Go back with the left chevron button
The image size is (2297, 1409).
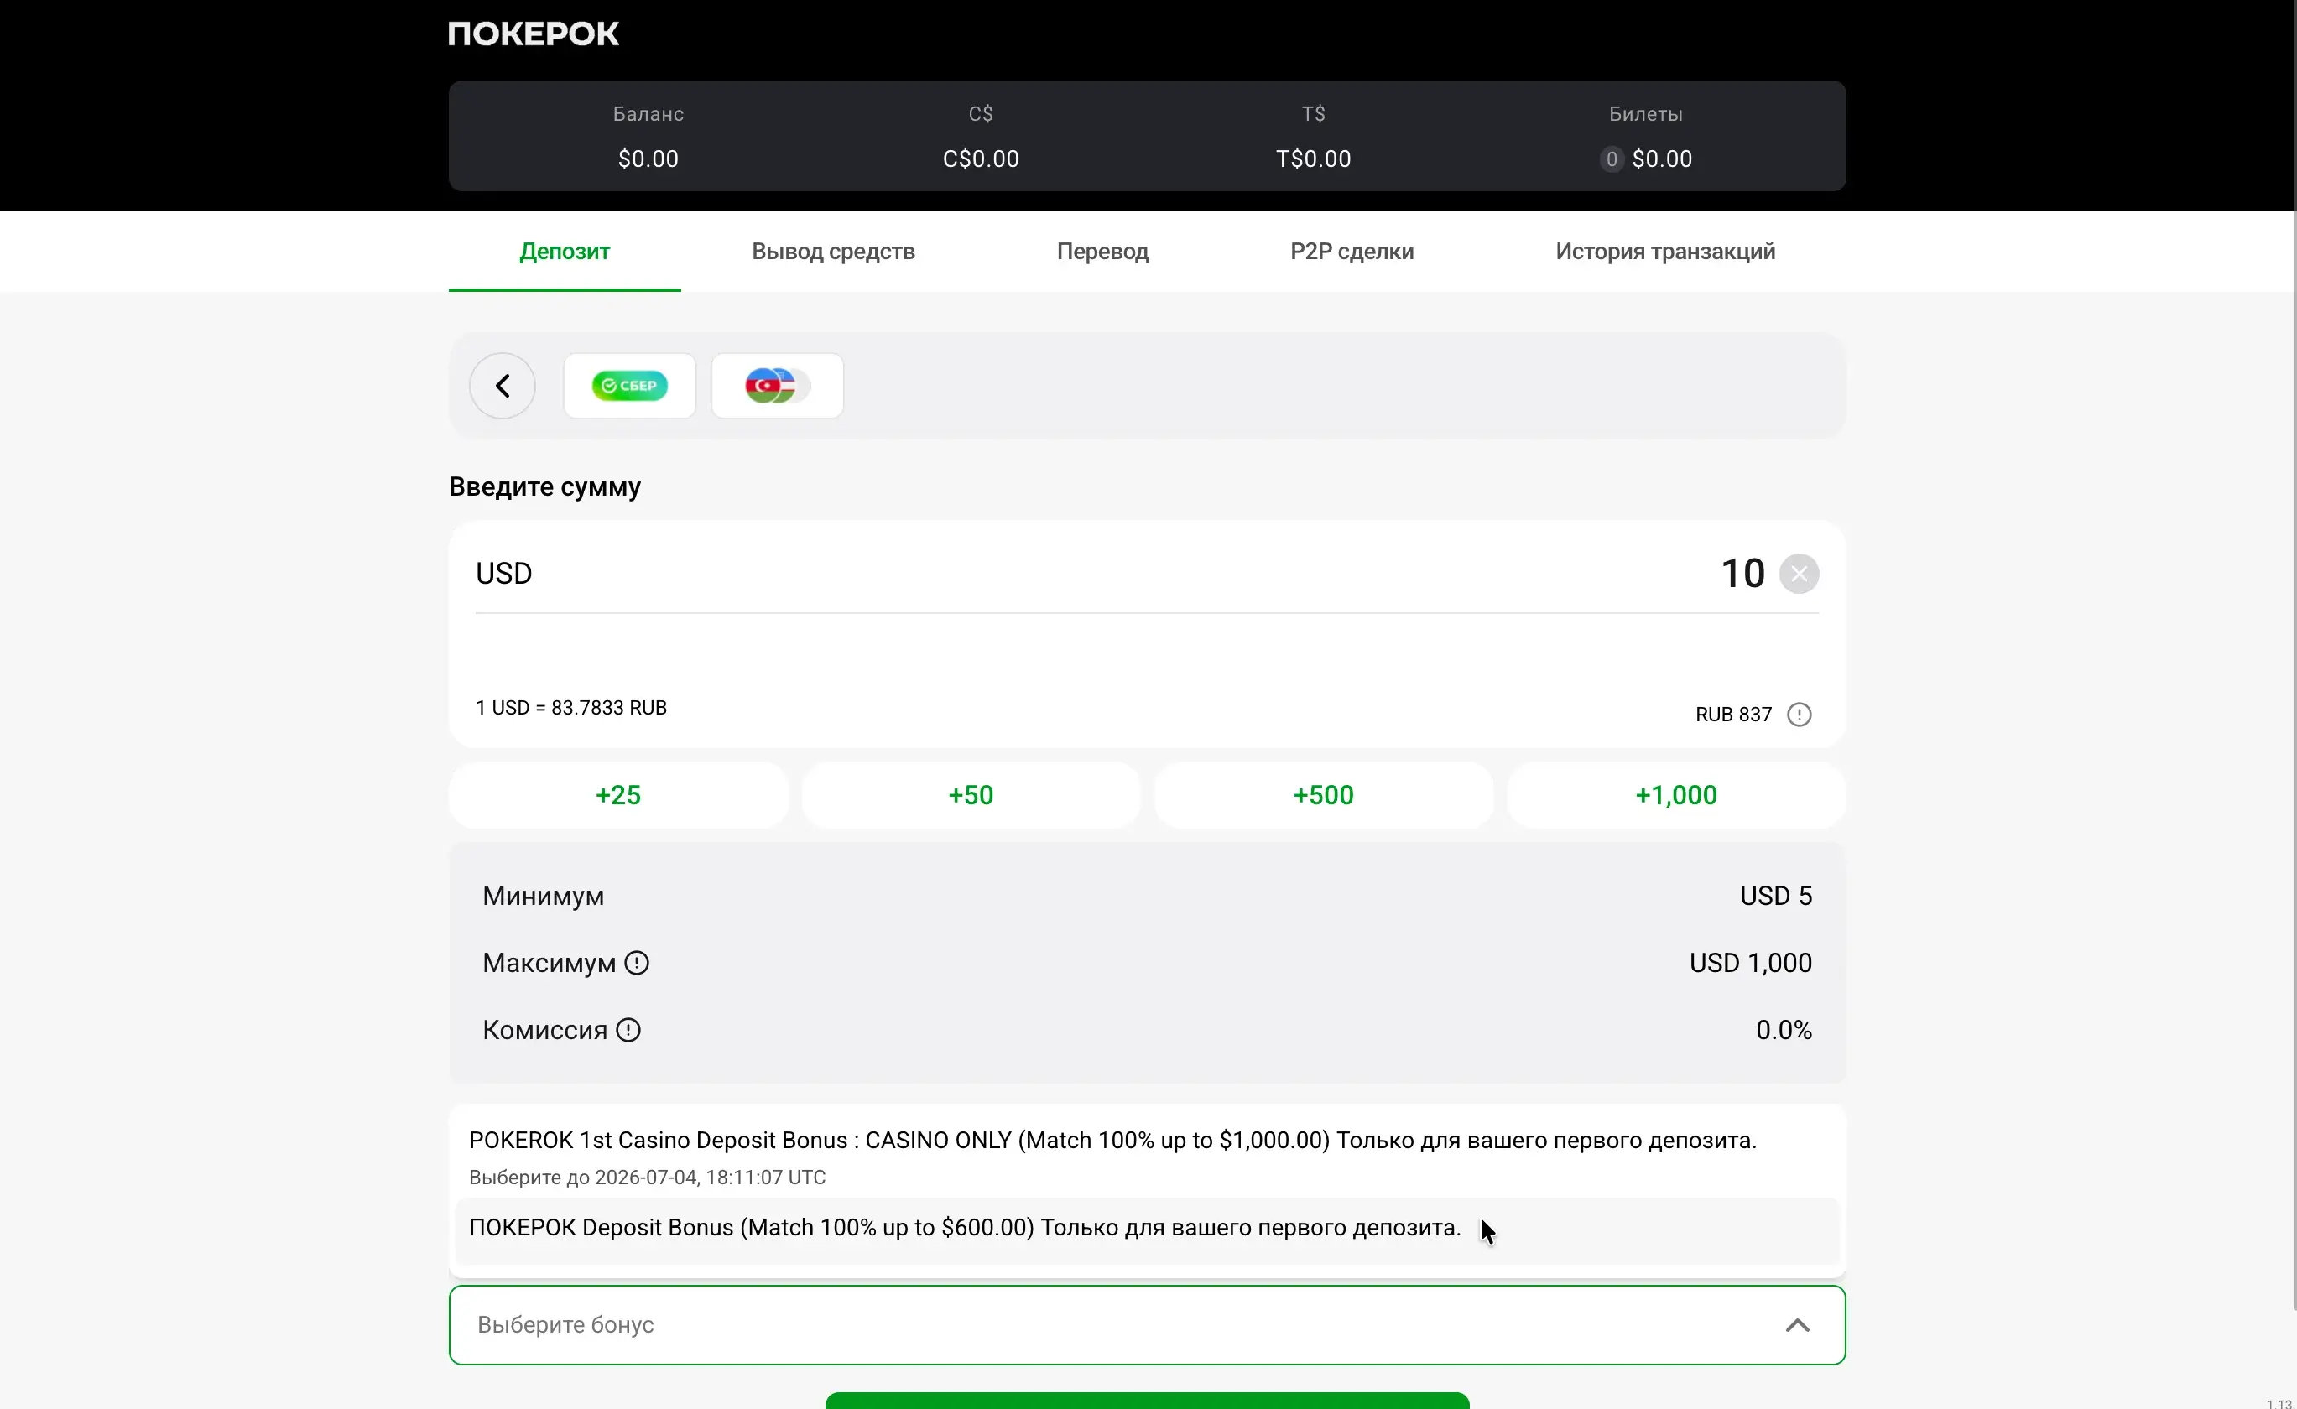[x=503, y=386]
